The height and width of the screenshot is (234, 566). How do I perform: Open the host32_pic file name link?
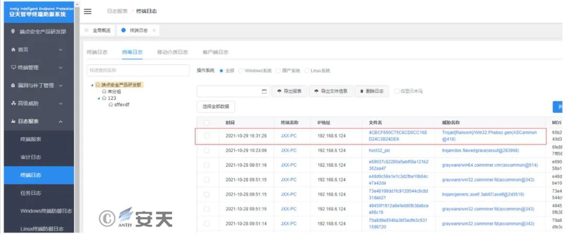point(379,150)
